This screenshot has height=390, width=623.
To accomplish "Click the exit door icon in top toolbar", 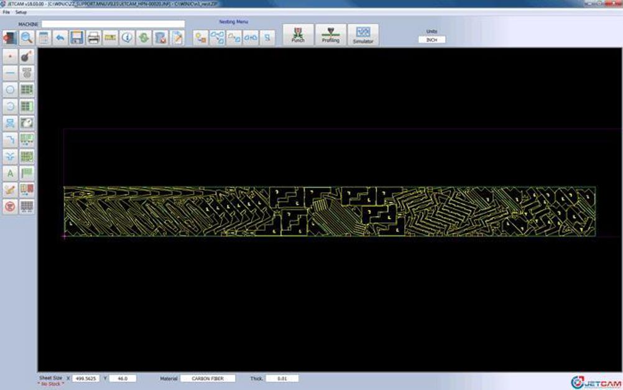I will 10,38.
